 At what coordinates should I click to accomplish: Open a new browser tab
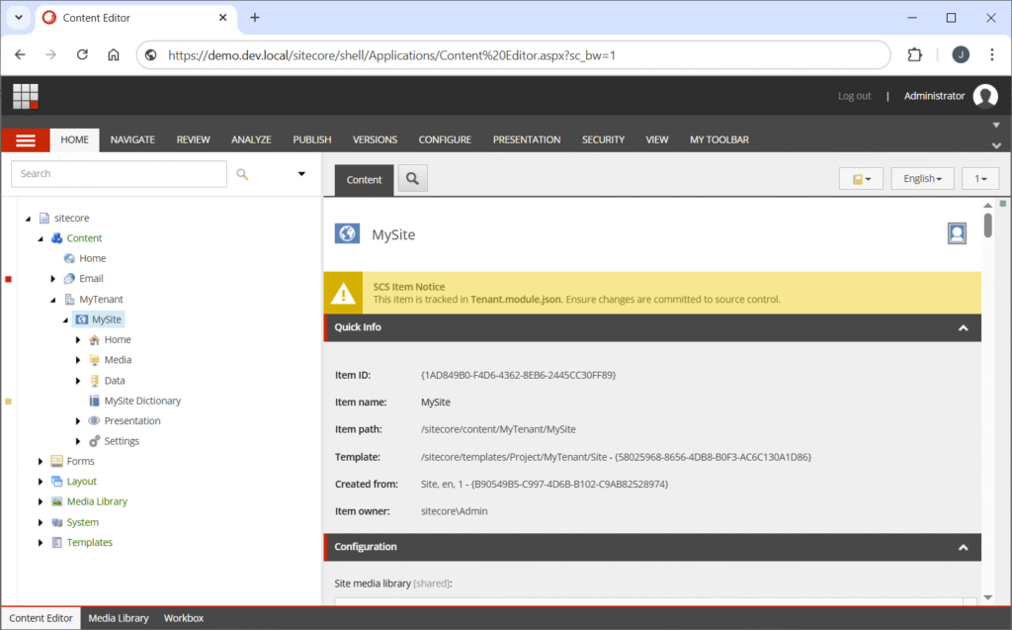255,18
